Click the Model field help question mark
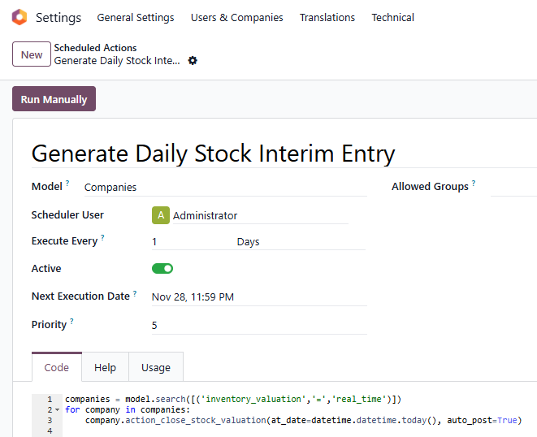Screen dimensions: 537x437 coord(67,184)
